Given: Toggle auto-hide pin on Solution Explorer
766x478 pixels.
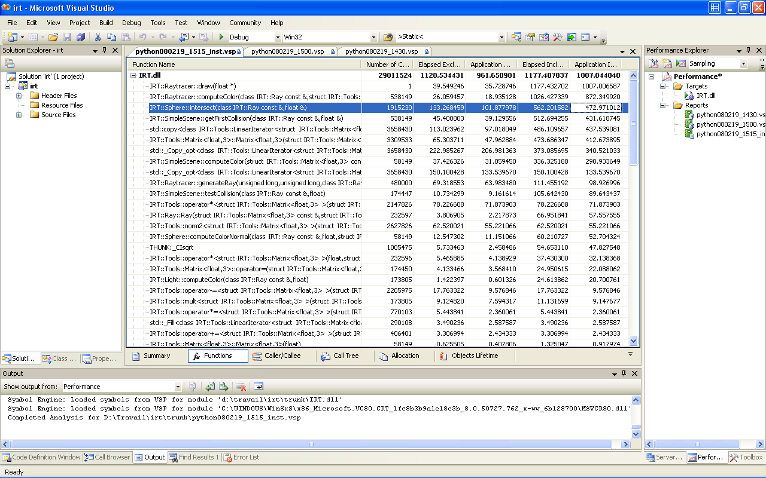Looking at the screenshot, I should 105,51.
